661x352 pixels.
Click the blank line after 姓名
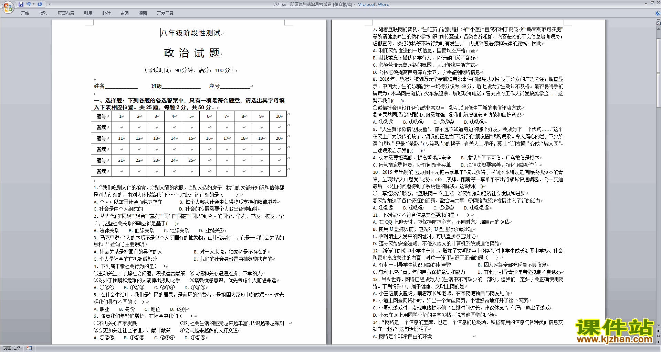[x=121, y=86]
